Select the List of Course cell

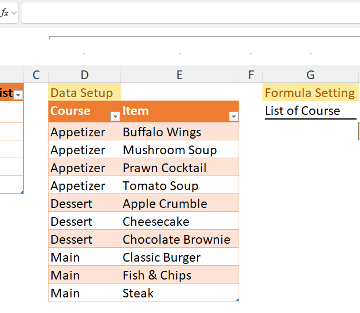(x=310, y=111)
